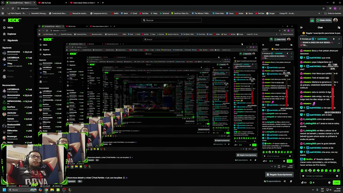The height and width of the screenshot is (193, 343).
Task: Click the pin icon on pinned message
Action: point(334,39)
